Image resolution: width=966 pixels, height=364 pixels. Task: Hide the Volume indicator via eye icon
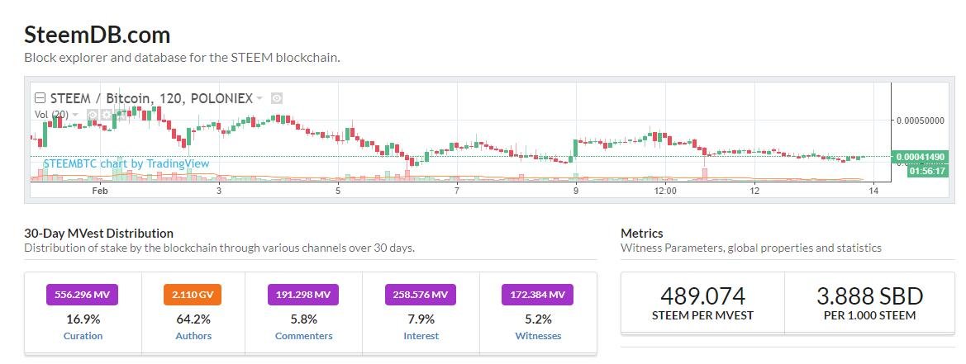[x=93, y=115]
